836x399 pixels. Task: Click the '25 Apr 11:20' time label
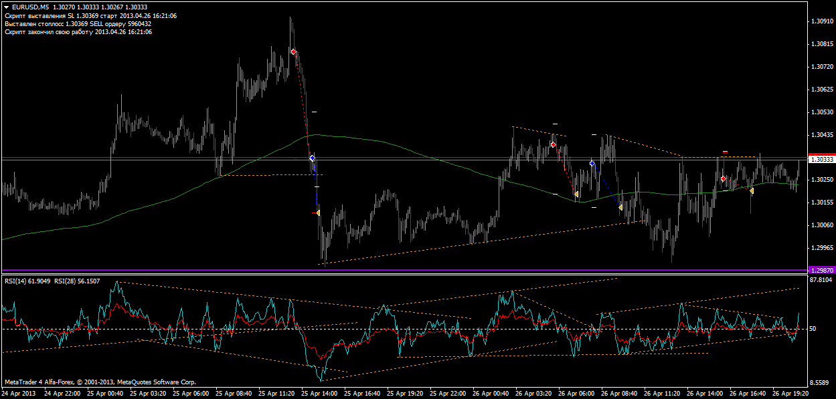[276, 394]
